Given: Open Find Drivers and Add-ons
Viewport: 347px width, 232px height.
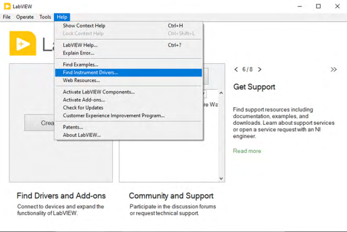Looking at the screenshot, I should [61, 196].
